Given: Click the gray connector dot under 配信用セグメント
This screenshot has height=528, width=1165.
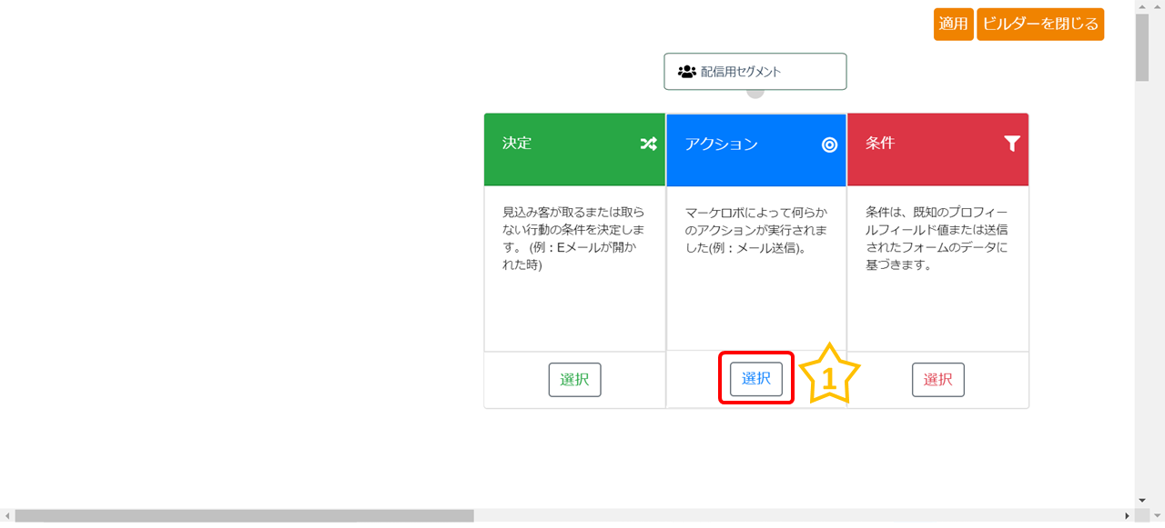Looking at the screenshot, I should pyautogui.click(x=755, y=92).
